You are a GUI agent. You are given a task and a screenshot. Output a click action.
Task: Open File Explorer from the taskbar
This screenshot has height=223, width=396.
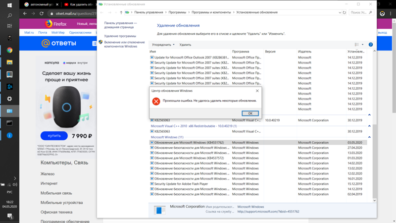[9, 62]
